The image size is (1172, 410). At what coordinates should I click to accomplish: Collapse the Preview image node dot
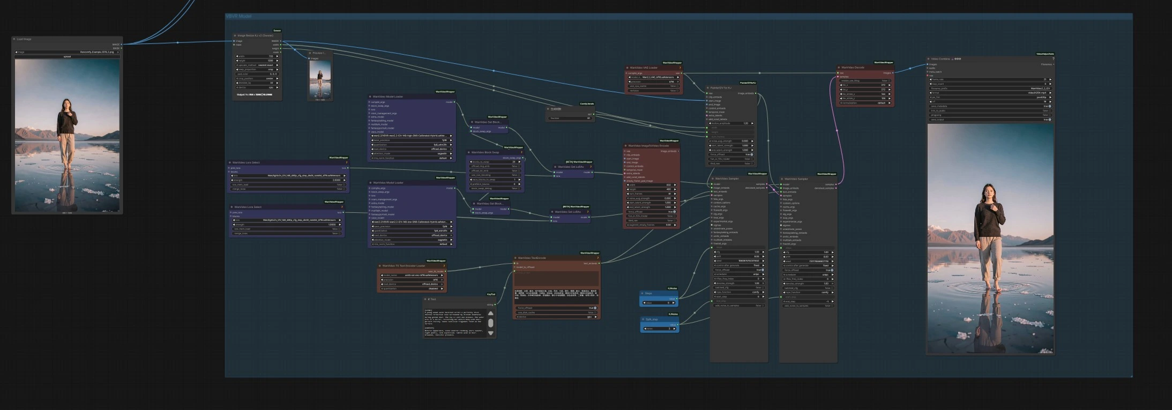coord(310,53)
